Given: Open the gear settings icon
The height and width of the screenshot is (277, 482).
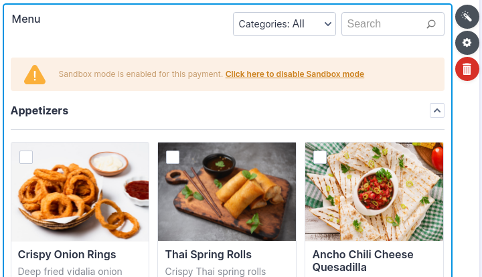Looking at the screenshot, I should (467, 42).
